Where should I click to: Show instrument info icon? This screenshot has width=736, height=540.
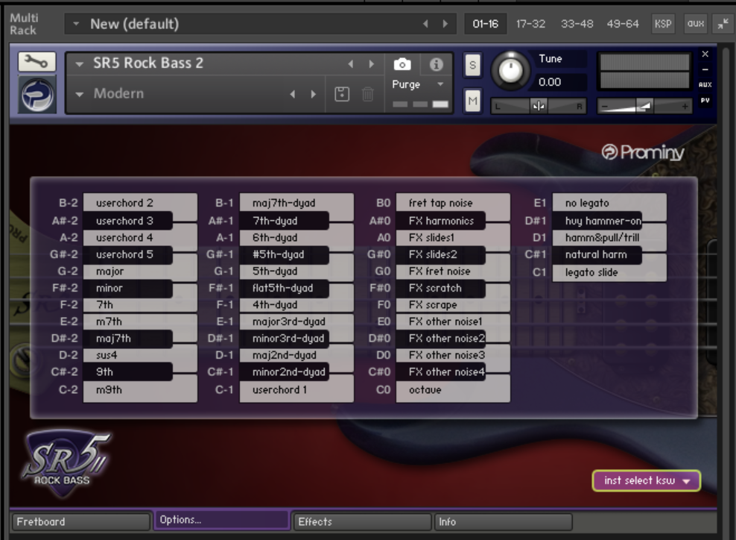tap(436, 64)
